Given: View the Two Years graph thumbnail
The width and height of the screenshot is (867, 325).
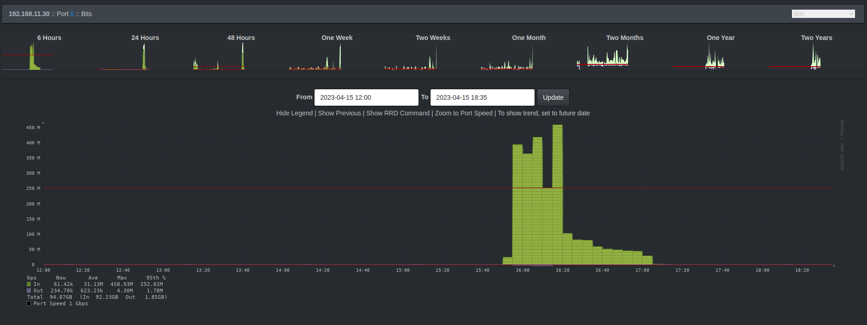Looking at the screenshot, I should click(795, 57).
